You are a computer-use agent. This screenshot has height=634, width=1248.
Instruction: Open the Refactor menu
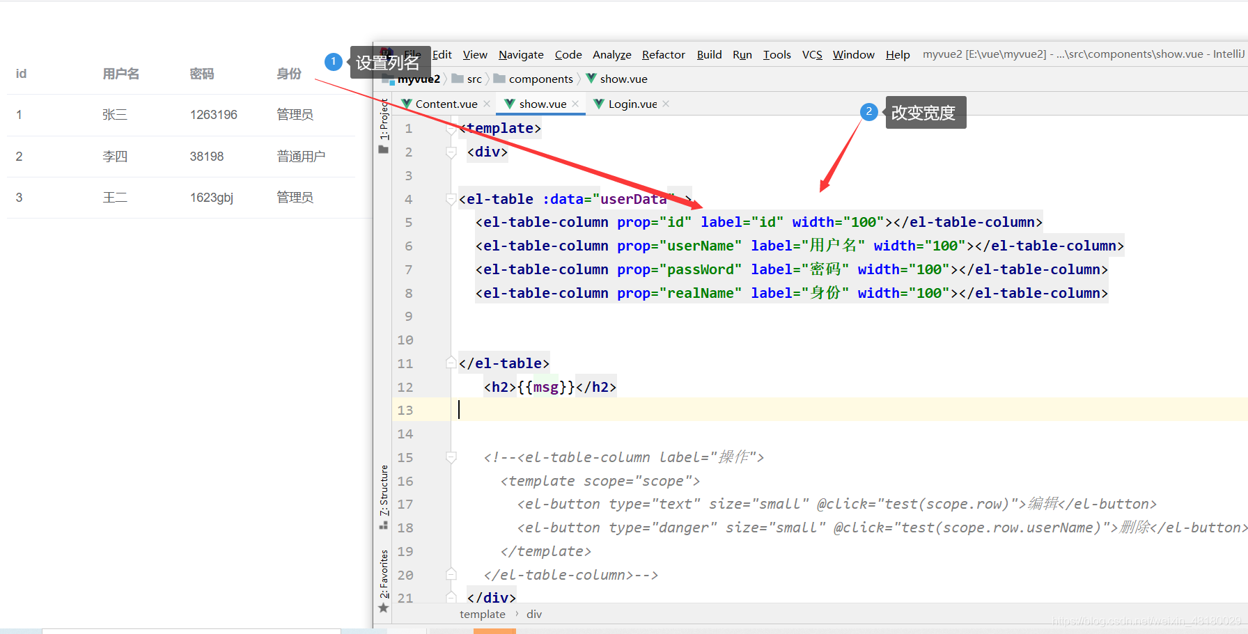tap(664, 54)
